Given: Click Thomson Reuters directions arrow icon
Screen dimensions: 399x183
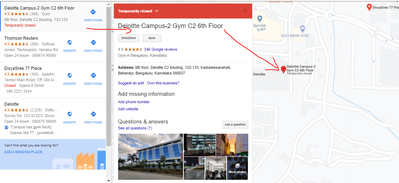Looking at the screenshot, I should (x=93, y=42).
